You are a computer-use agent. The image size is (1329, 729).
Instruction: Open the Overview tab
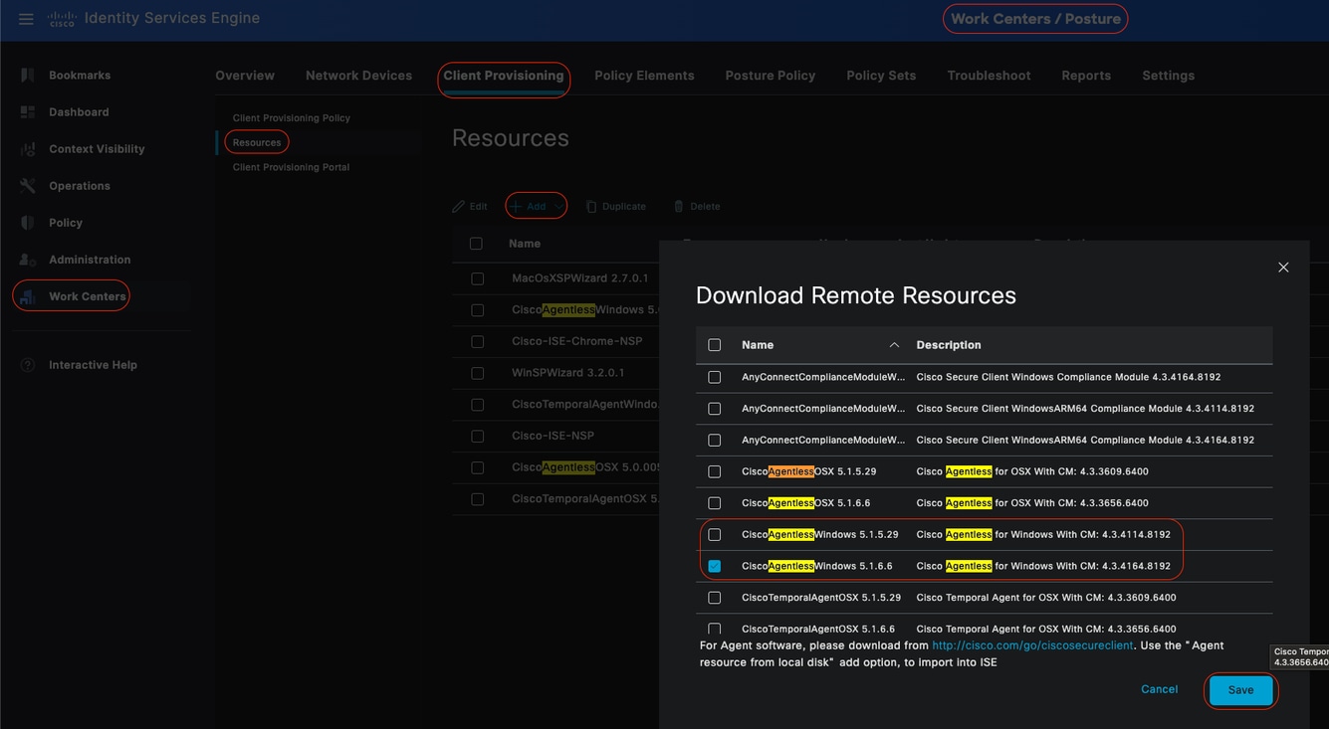coord(245,76)
